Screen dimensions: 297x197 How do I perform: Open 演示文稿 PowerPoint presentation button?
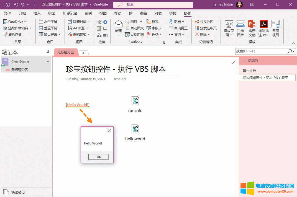(x=252, y=24)
